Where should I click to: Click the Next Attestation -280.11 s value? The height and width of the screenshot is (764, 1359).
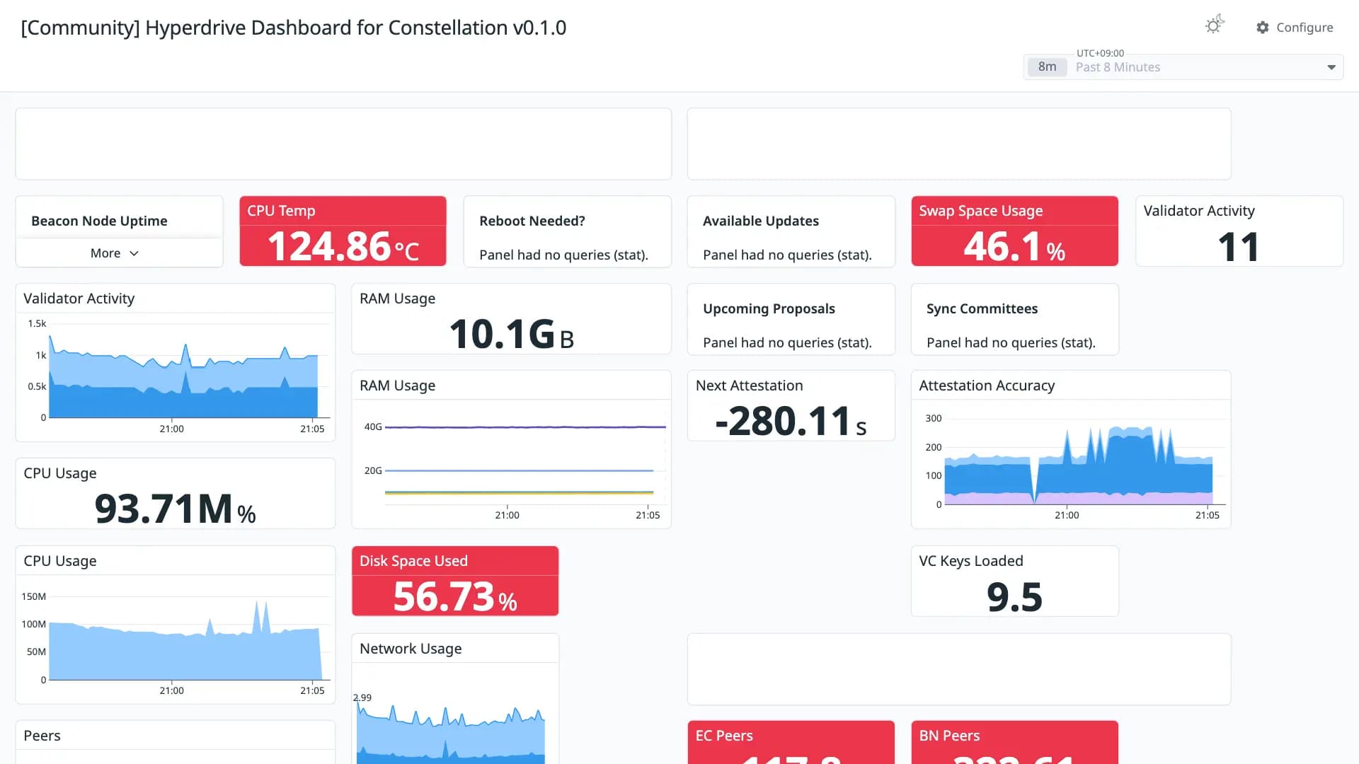pos(791,422)
